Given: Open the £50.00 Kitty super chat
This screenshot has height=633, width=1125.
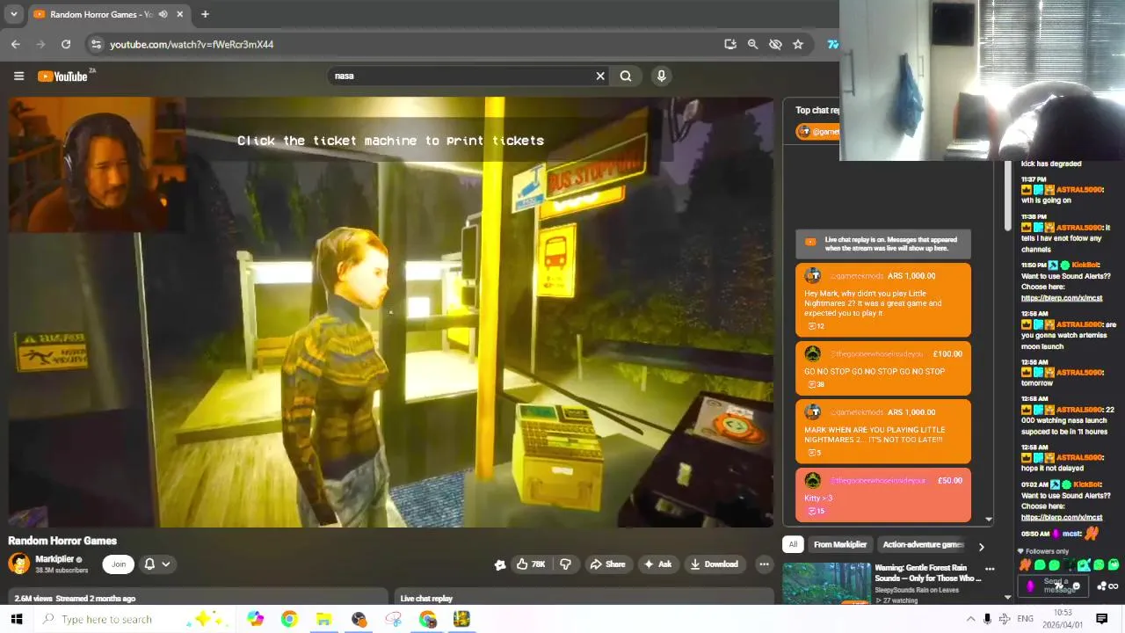Looking at the screenshot, I should click(x=883, y=494).
